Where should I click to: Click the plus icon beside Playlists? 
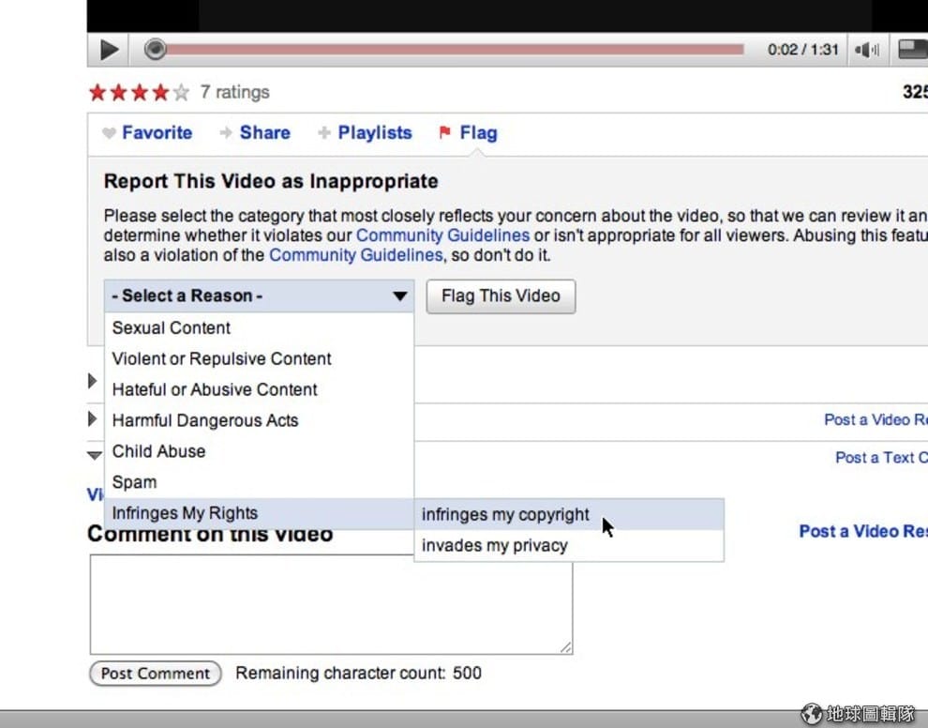(x=323, y=132)
